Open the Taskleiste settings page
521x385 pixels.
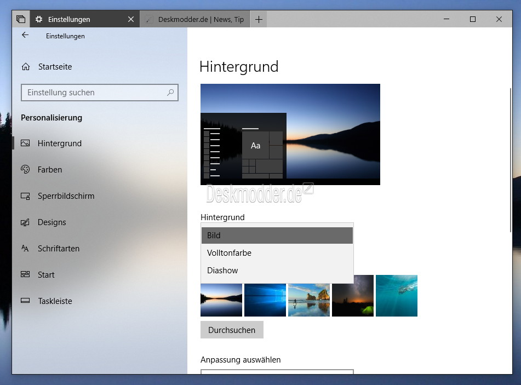(x=55, y=301)
